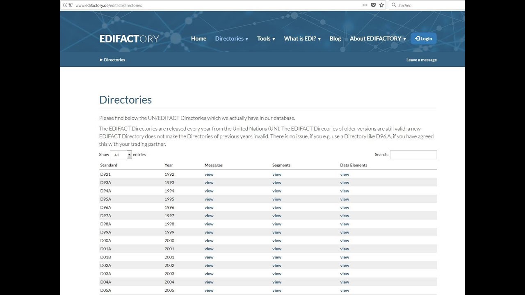Click the site information icon in address bar
Screen dimensions: 525x295
65,5
